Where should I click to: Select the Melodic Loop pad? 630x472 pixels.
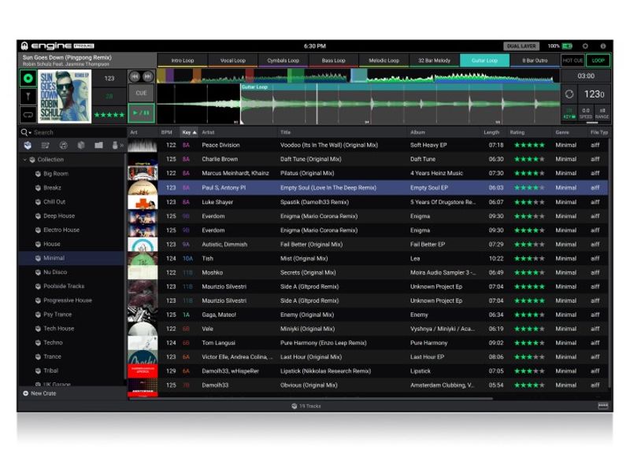pos(384,61)
